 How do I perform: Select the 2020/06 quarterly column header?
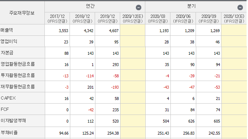point(183,18)
